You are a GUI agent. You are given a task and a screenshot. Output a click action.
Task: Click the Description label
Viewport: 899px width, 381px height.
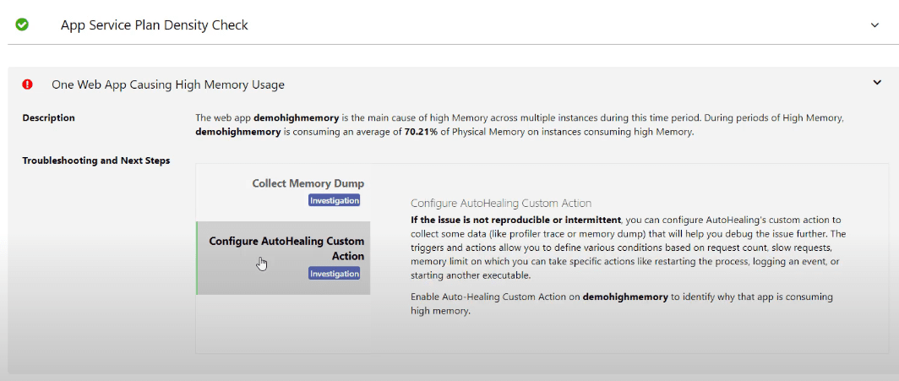pyautogui.click(x=48, y=118)
